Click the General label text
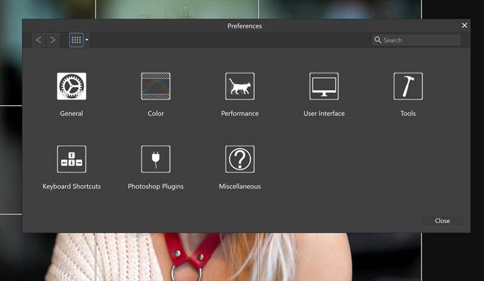The width and height of the screenshot is (484, 281). point(71,114)
